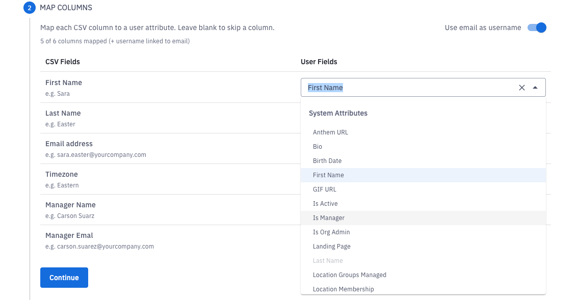This screenshot has height=300, width=578.
Task: Click the System Attributes group header
Action: pyautogui.click(x=338, y=113)
